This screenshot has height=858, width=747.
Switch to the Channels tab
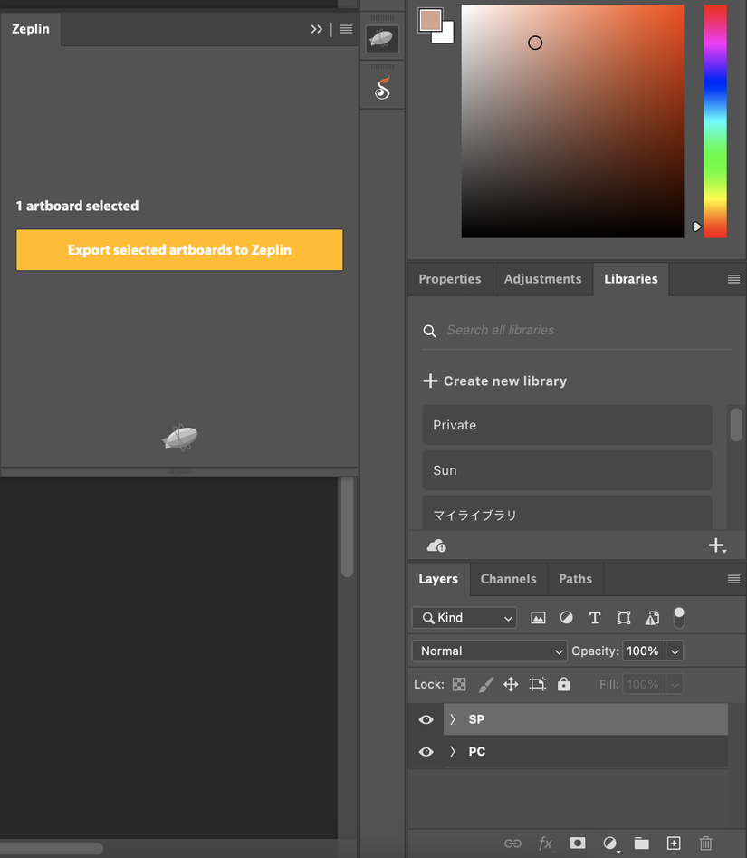click(508, 579)
